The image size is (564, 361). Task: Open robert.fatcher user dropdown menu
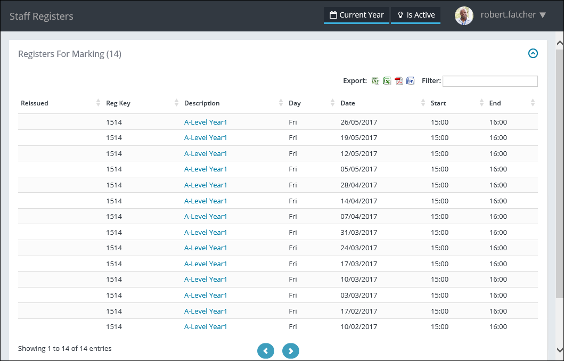(513, 15)
